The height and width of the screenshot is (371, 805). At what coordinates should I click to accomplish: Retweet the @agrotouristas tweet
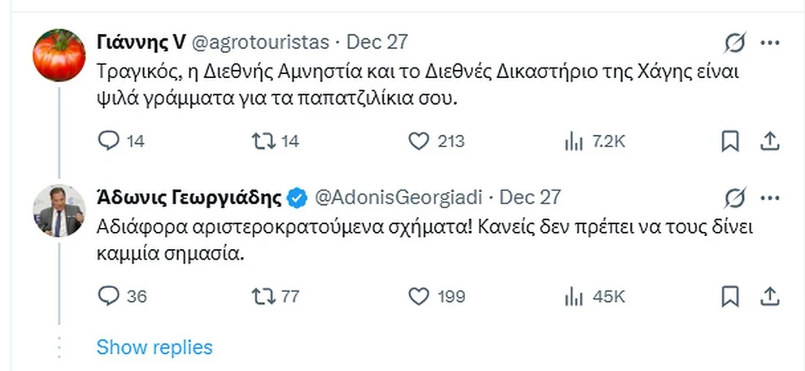click(263, 142)
